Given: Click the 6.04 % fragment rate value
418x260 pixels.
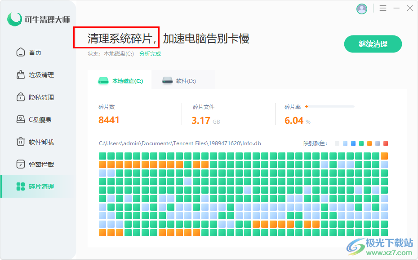Looking at the screenshot, I should tap(298, 121).
